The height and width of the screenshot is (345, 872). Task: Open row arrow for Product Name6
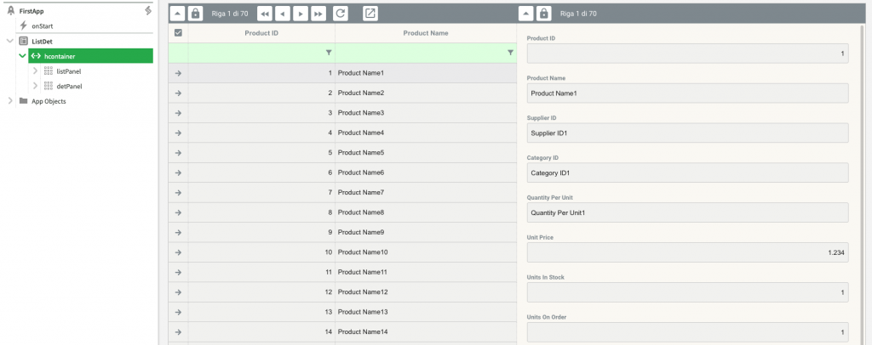click(x=178, y=173)
